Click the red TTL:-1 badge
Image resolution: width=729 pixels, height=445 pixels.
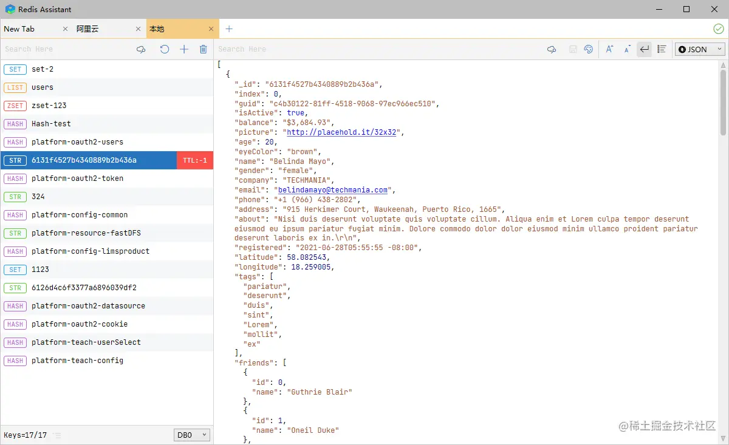[195, 160]
